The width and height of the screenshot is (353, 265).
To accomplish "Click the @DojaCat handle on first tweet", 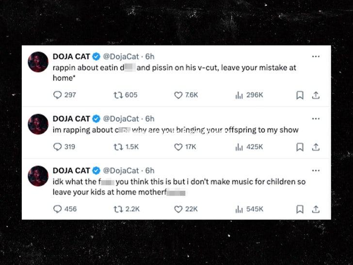I will pyautogui.click(x=122, y=56).
